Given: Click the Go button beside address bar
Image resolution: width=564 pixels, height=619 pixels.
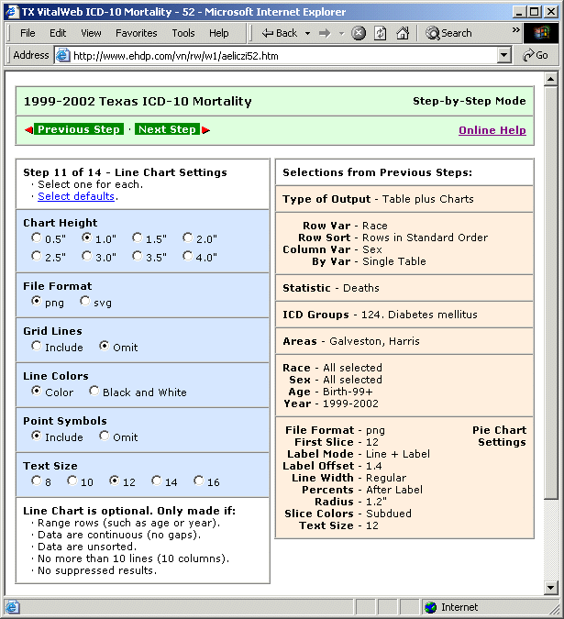Looking at the screenshot, I should [536, 55].
